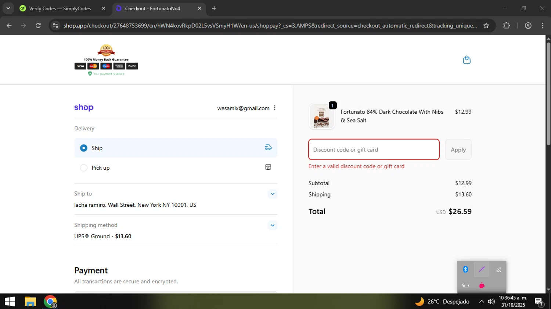Open the Chrome extensions puzzle icon

507,25
